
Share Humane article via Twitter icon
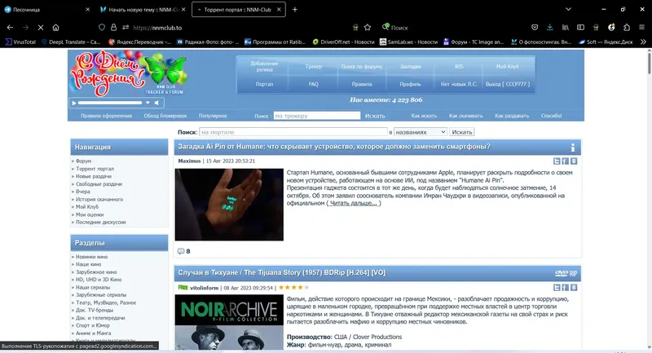(x=557, y=161)
